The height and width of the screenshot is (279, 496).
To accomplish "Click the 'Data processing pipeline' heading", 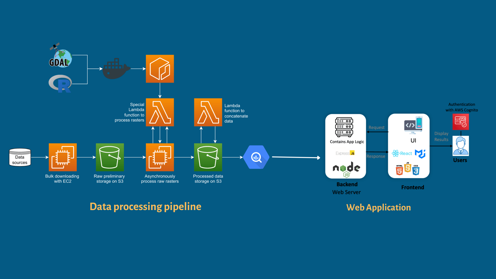I will coord(145,207).
